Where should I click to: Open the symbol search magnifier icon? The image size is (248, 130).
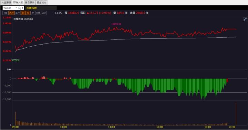click(x=19, y=8)
